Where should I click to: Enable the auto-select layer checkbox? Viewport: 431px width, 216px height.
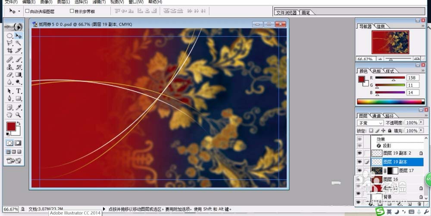pyautogui.click(x=27, y=11)
